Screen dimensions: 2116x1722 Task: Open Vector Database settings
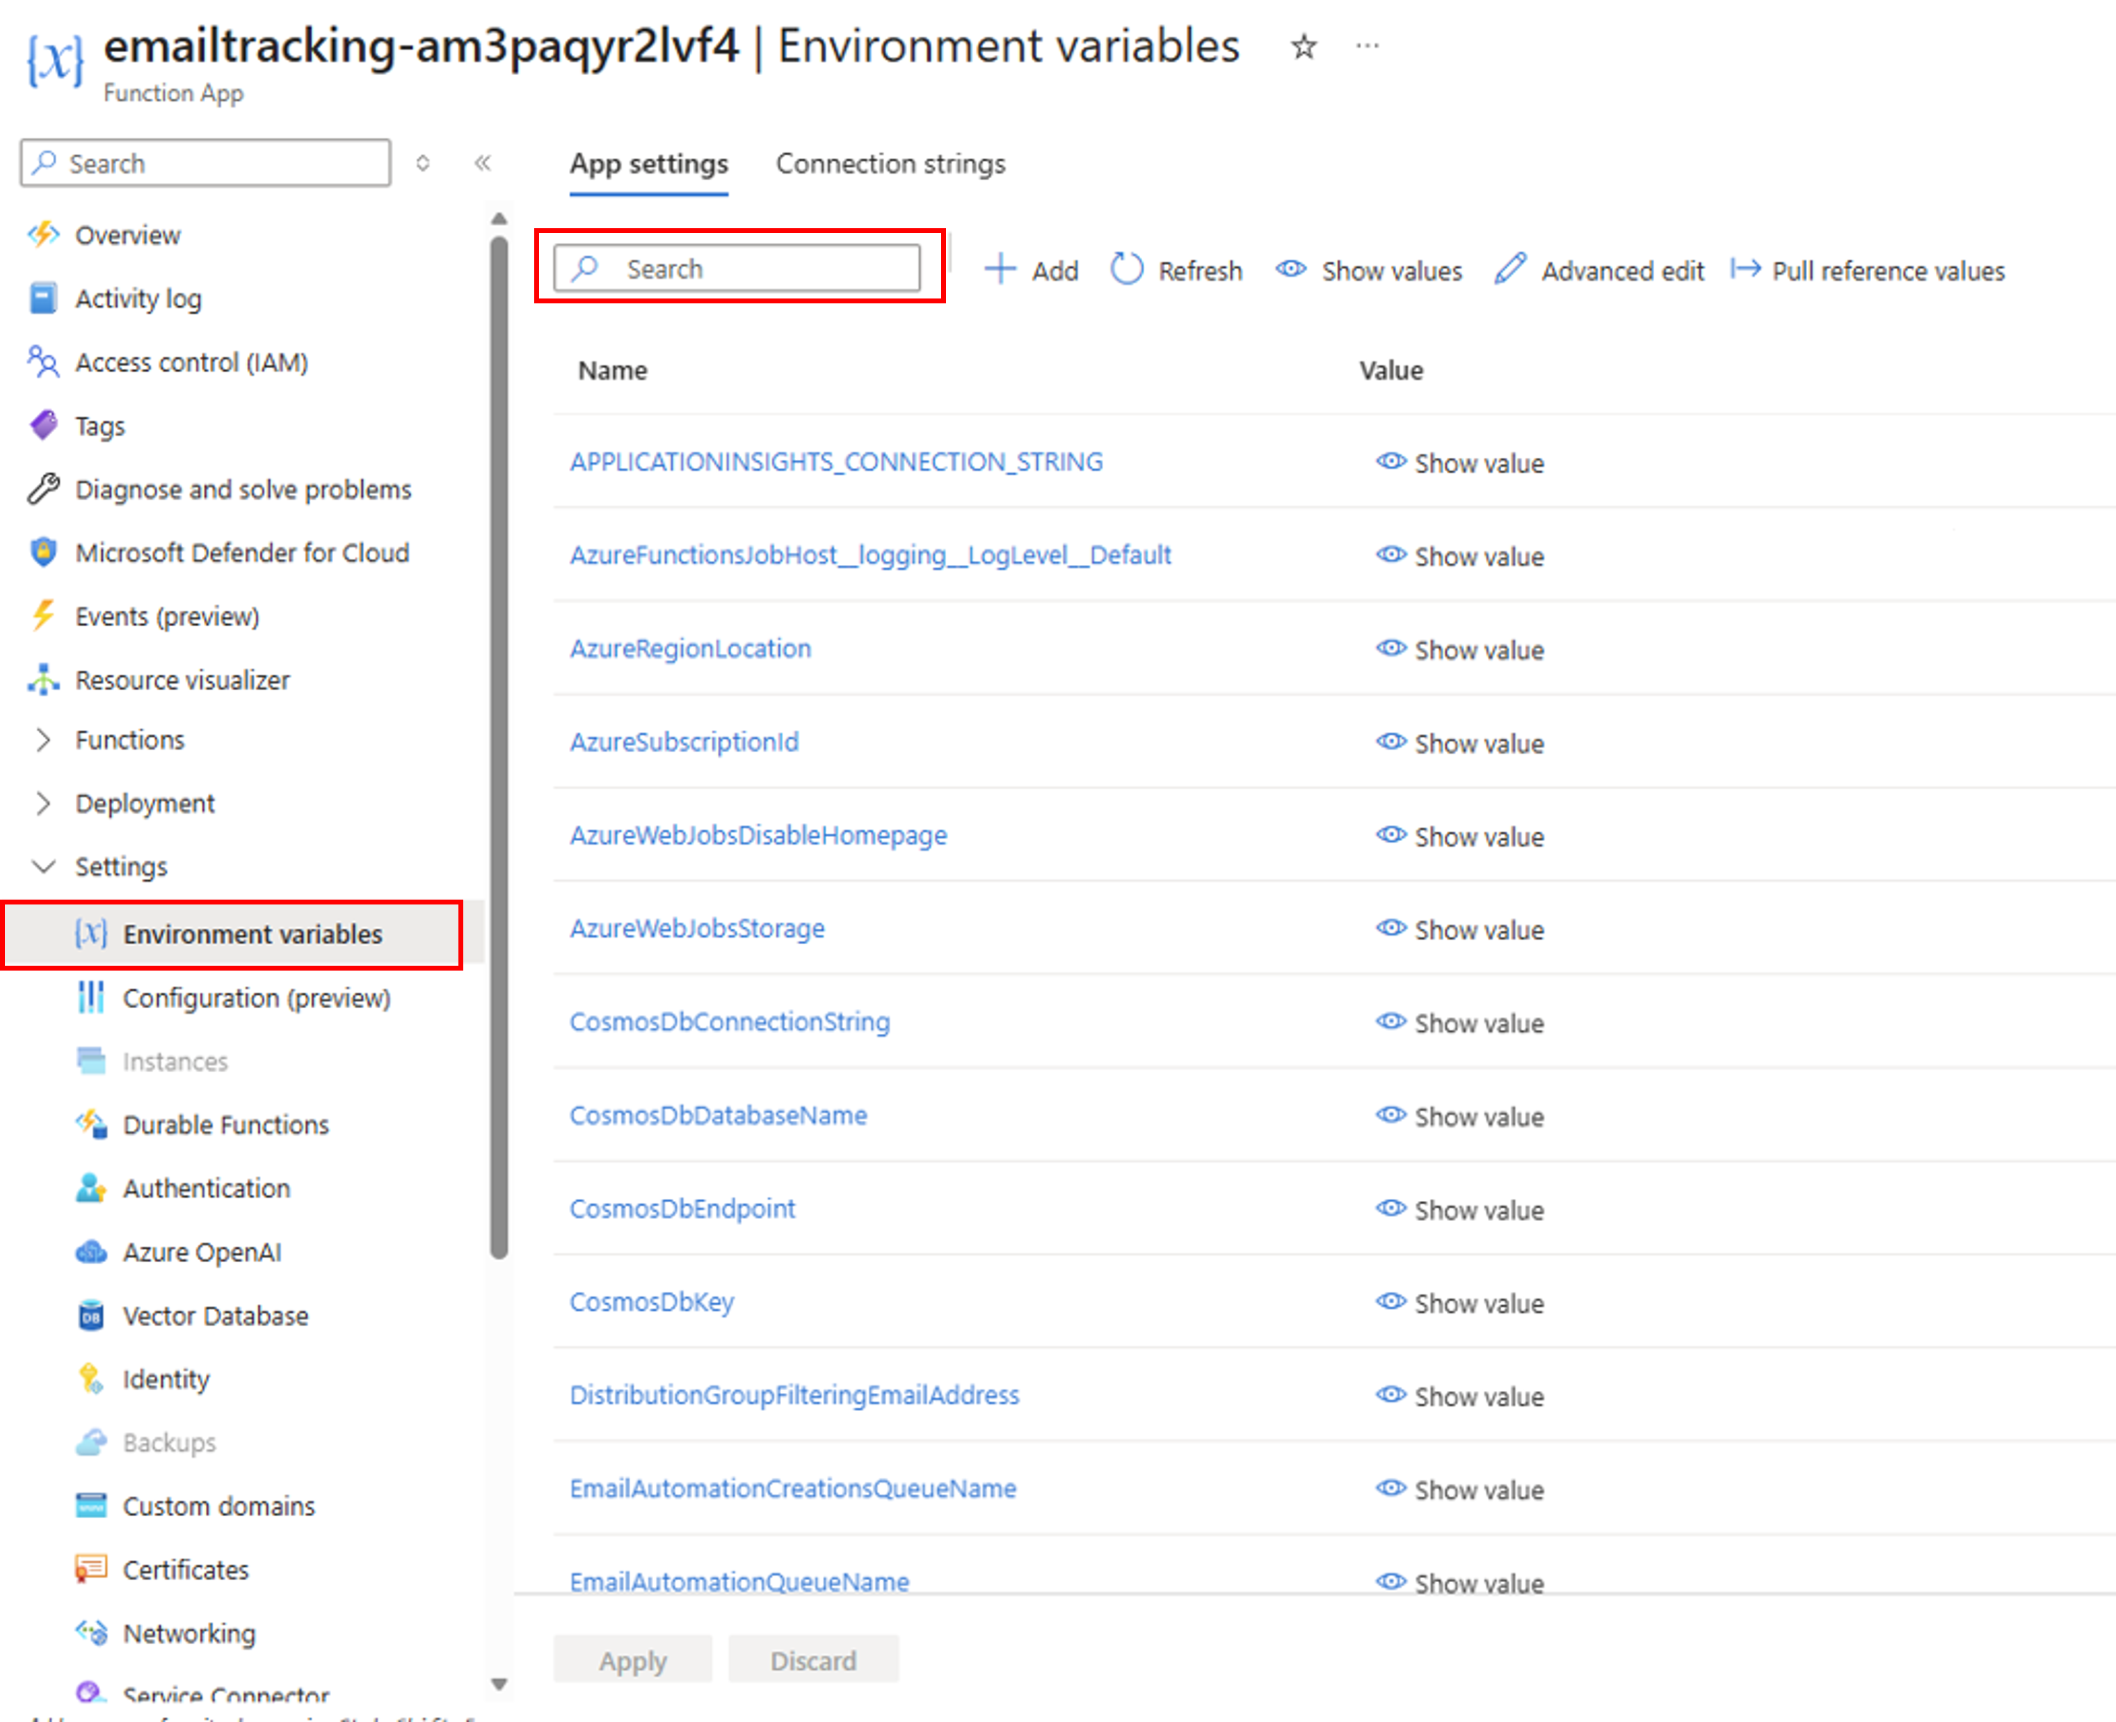(x=215, y=1315)
